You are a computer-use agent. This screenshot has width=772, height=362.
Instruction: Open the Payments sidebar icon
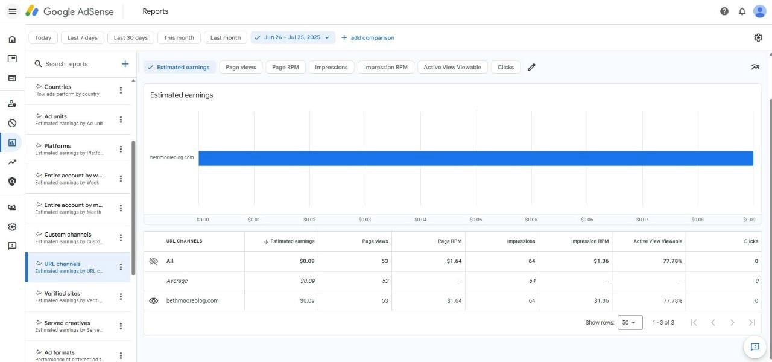tap(12, 207)
